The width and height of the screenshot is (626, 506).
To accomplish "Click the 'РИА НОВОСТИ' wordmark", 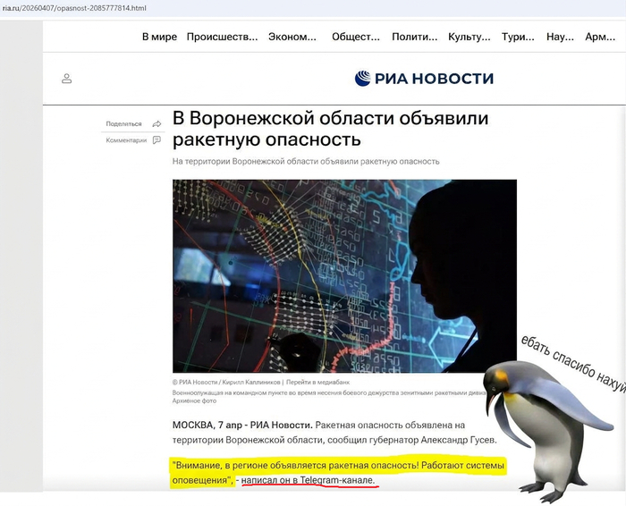I will pyautogui.click(x=434, y=78).
